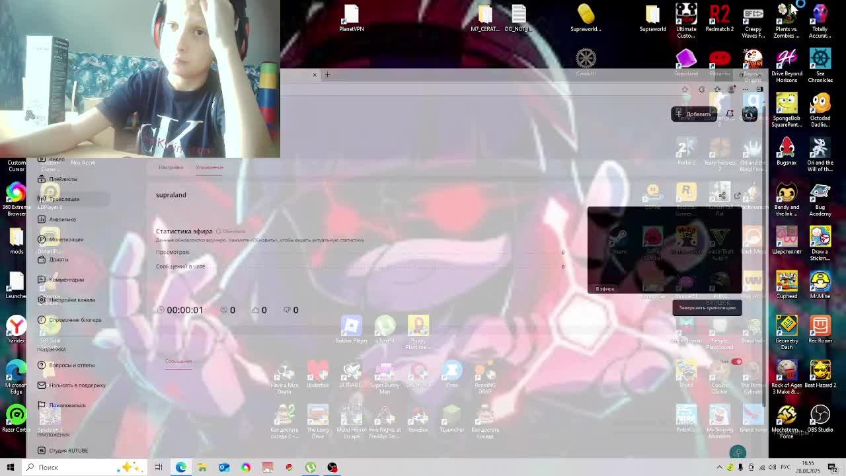Open Roblox Player desktop shortcut
The height and width of the screenshot is (476, 846).
[352, 329]
